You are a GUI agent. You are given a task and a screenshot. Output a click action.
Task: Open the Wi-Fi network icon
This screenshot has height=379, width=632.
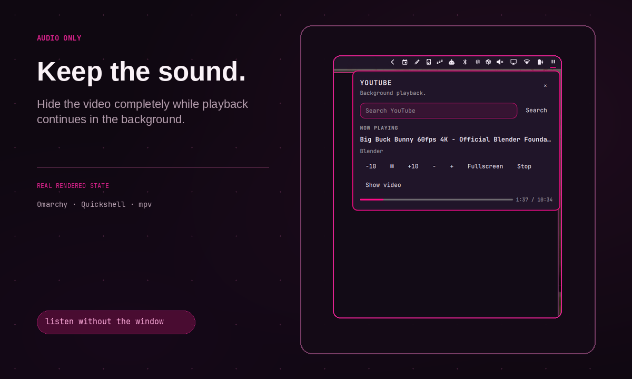click(527, 62)
